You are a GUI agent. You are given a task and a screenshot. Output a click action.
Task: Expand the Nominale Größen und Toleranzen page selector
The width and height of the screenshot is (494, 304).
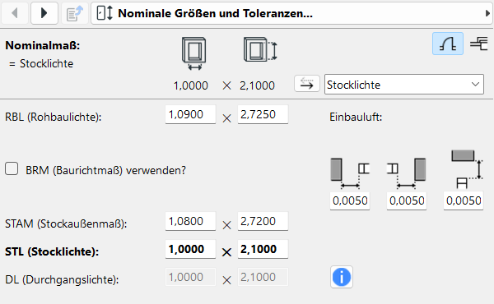pos(291,13)
